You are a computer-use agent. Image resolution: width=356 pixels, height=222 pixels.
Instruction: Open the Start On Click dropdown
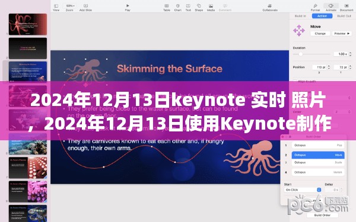tap(303, 190)
